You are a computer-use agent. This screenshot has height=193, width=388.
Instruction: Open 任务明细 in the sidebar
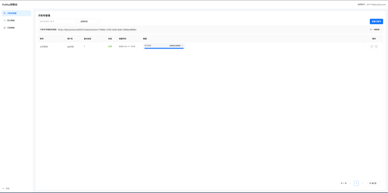point(16,28)
